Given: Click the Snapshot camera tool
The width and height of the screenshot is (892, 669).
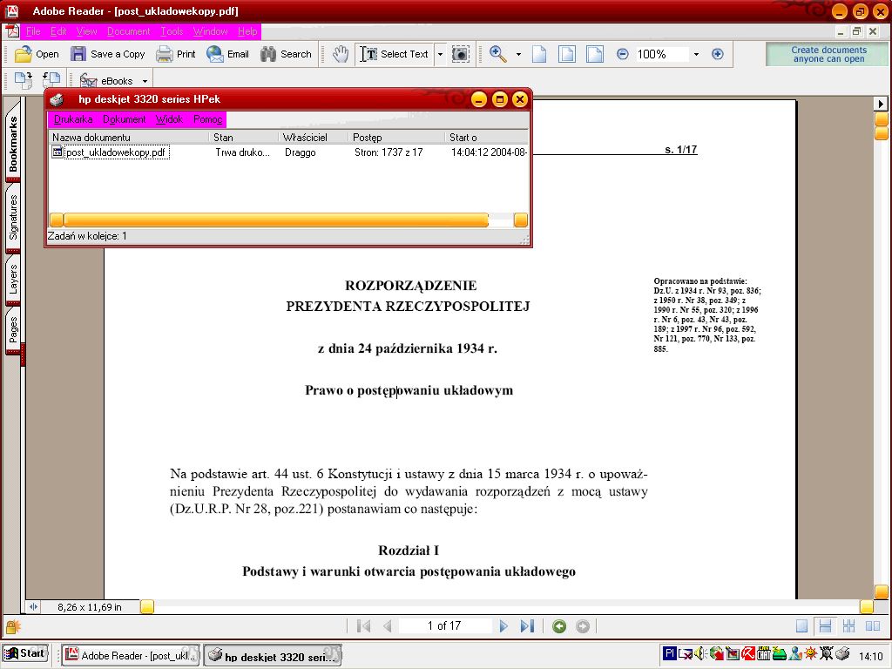Looking at the screenshot, I should (x=461, y=54).
